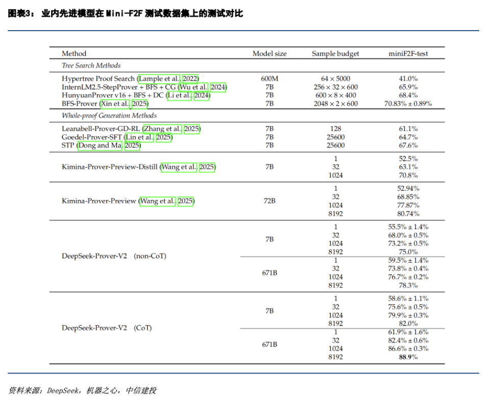Select the '55.5% ± 1.4%' result value

pyautogui.click(x=408, y=227)
